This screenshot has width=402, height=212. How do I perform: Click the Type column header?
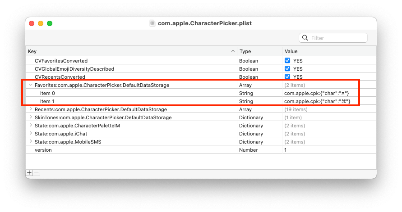point(259,51)
